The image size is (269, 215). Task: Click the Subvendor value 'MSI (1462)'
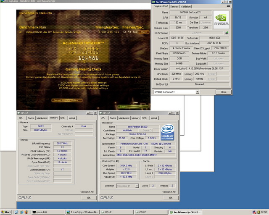coord(214,38)
